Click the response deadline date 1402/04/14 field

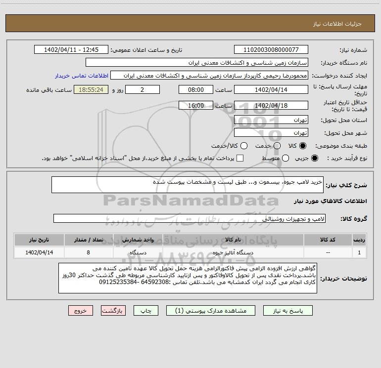coord(271,89)
